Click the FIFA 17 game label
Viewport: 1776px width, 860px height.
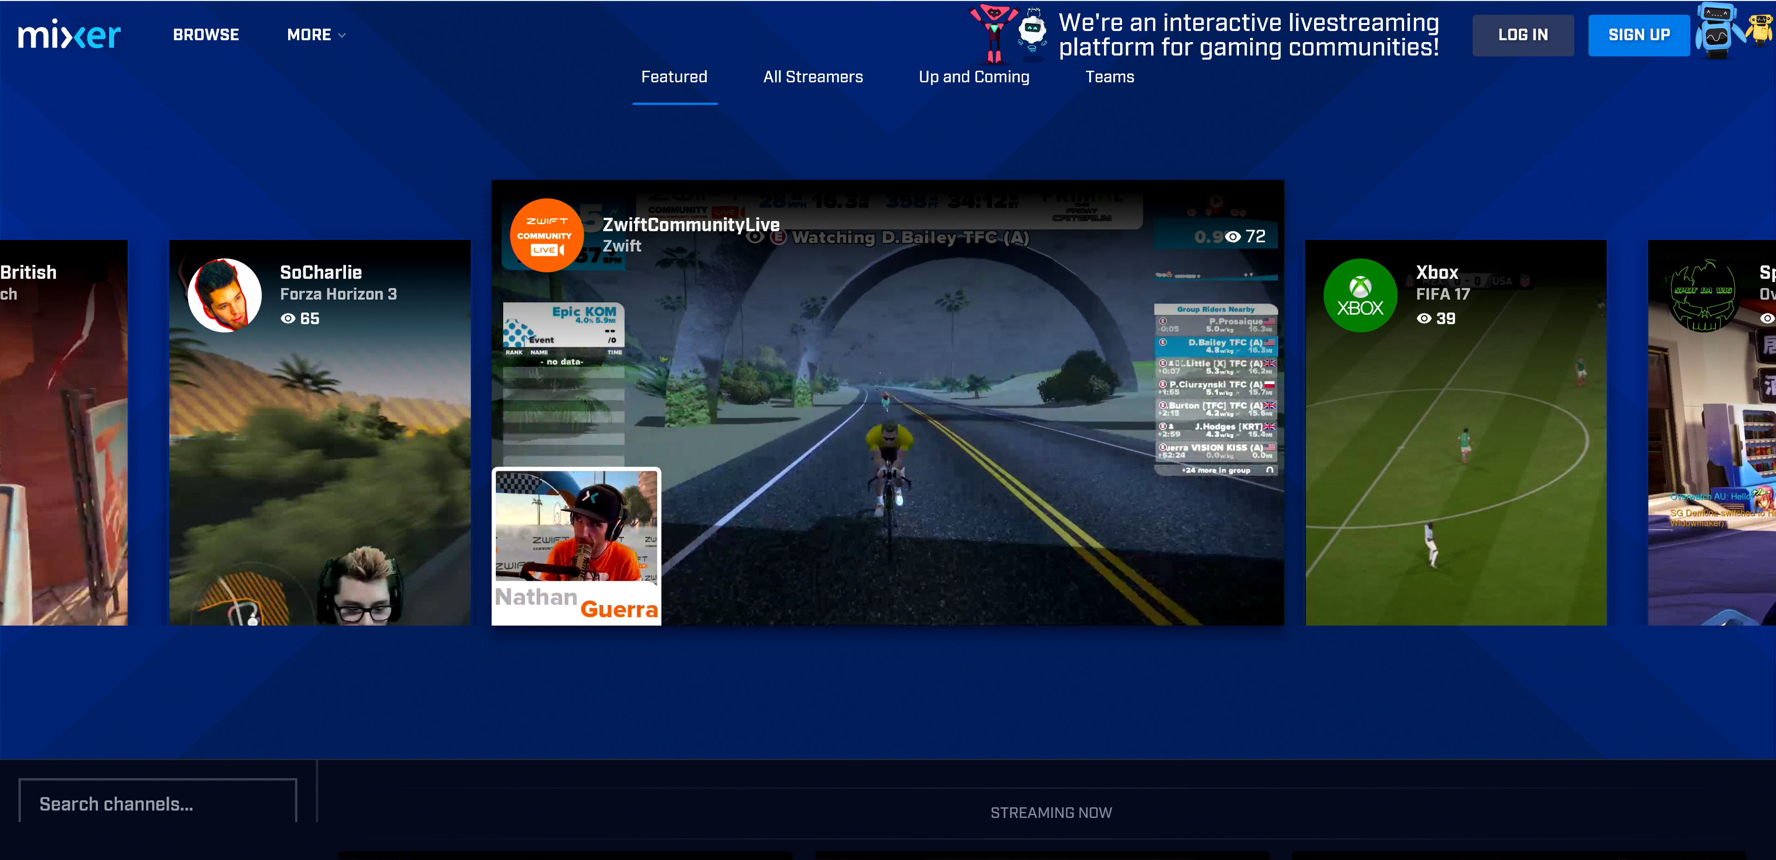click(1443, 294)
